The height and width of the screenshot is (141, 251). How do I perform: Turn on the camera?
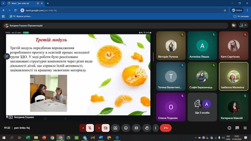[105, 128]
